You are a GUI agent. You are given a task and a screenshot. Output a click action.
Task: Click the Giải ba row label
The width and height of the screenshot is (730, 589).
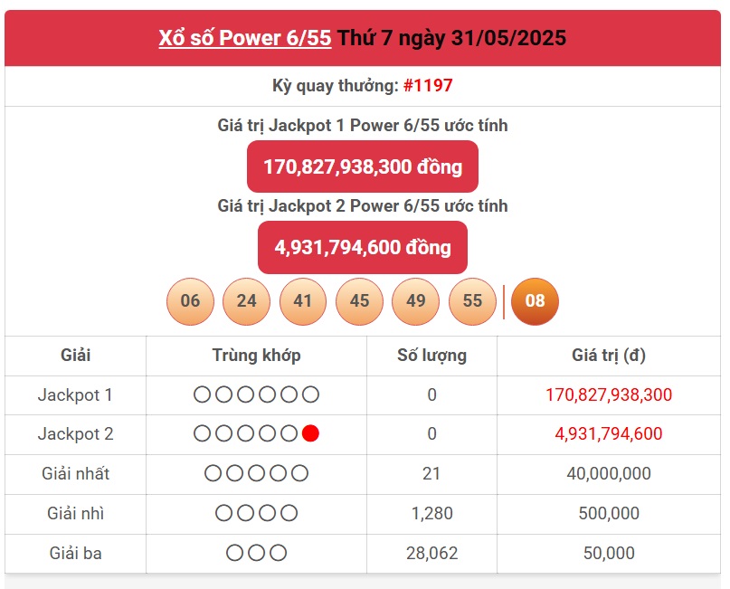tap(75, 553)
